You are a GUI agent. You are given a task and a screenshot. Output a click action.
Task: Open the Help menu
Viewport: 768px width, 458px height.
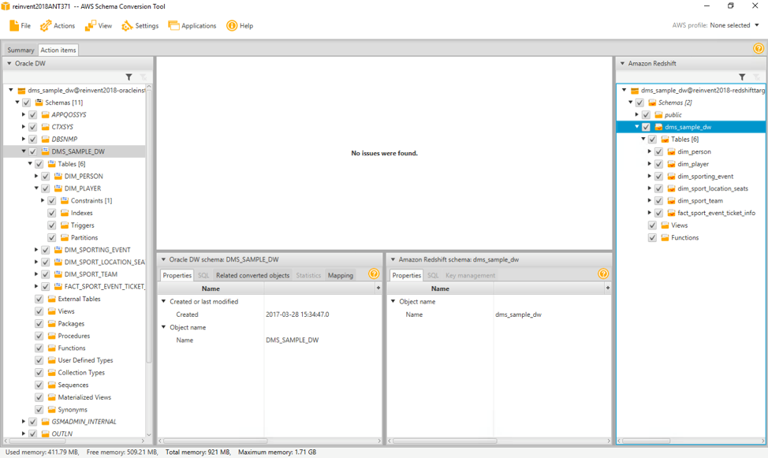point(240,25)
